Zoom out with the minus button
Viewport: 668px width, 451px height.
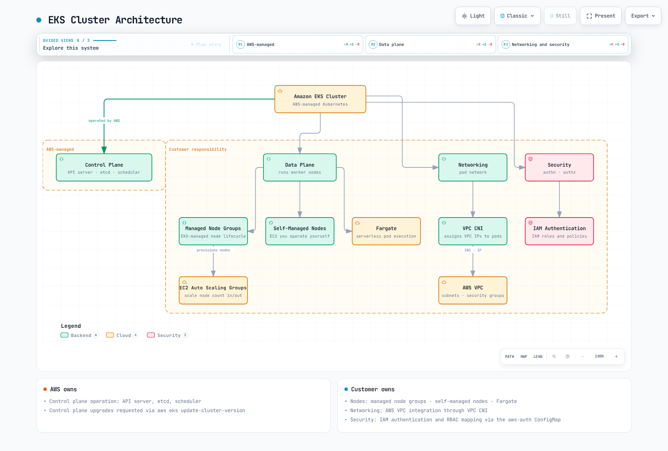click(x=583, y=357)
